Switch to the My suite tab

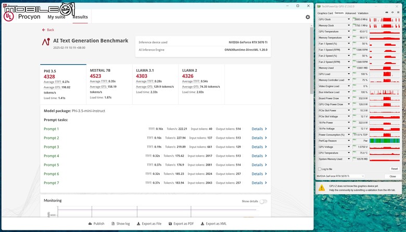[x=56, y=17]
